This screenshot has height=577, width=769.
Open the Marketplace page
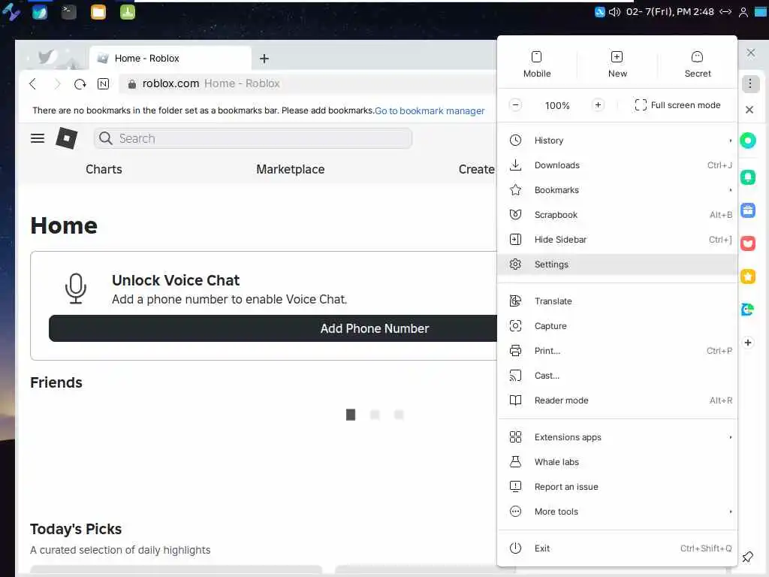click(x=291, y=169)
